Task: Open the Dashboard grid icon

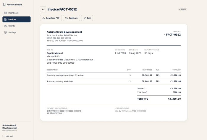Action: click(5, 13)
